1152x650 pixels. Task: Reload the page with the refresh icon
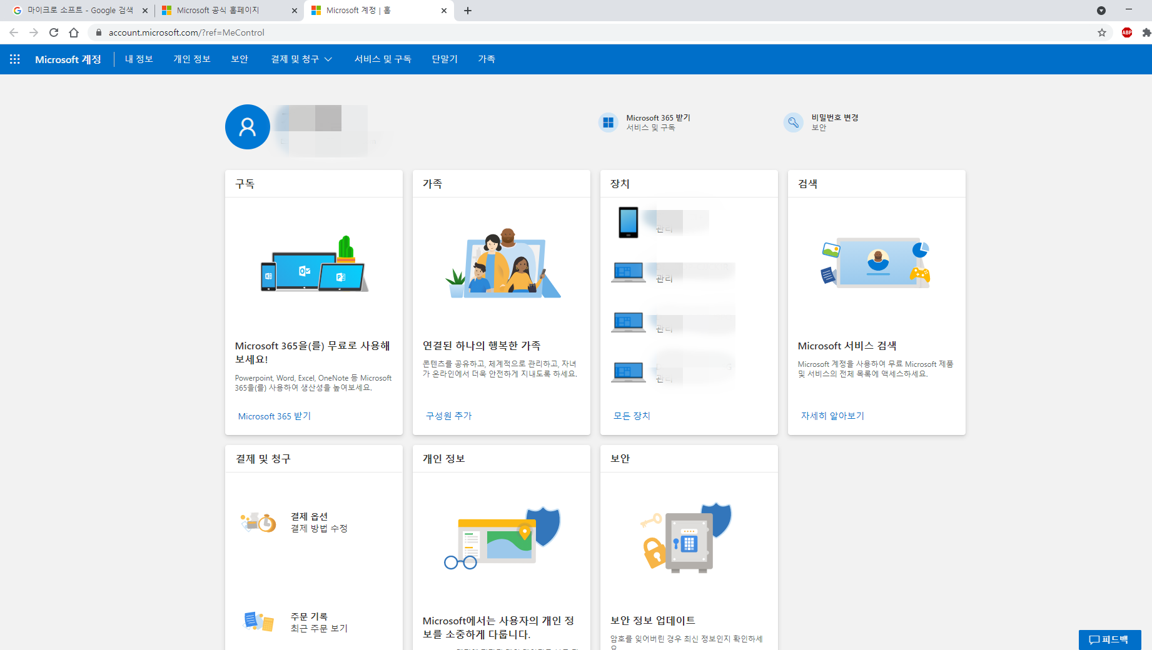coord(54,32)
